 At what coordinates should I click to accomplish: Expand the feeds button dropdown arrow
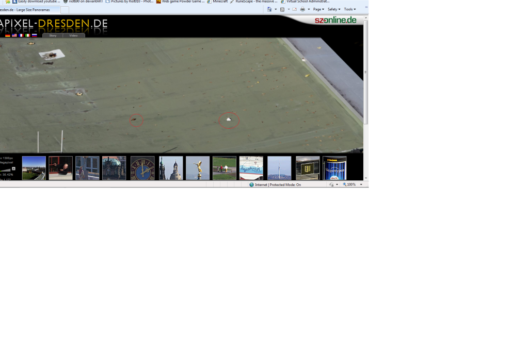pos(289,9)
